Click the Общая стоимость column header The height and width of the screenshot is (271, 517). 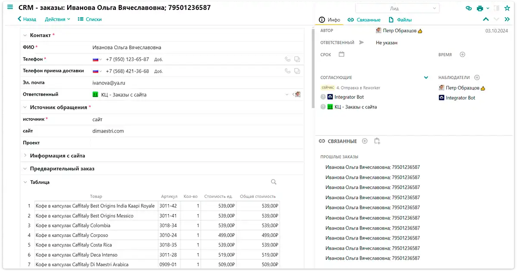[258, 196]
